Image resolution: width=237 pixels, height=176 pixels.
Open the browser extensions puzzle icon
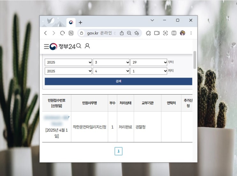click(x=148, y=33)
